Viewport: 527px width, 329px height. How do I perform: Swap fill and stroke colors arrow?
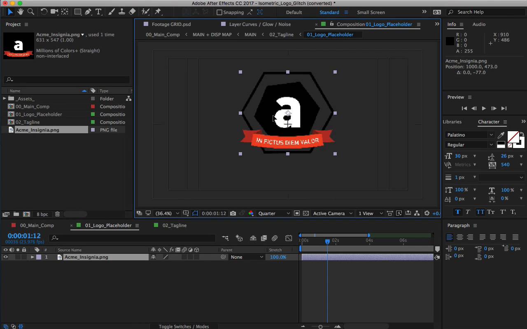tap(522, 134)
